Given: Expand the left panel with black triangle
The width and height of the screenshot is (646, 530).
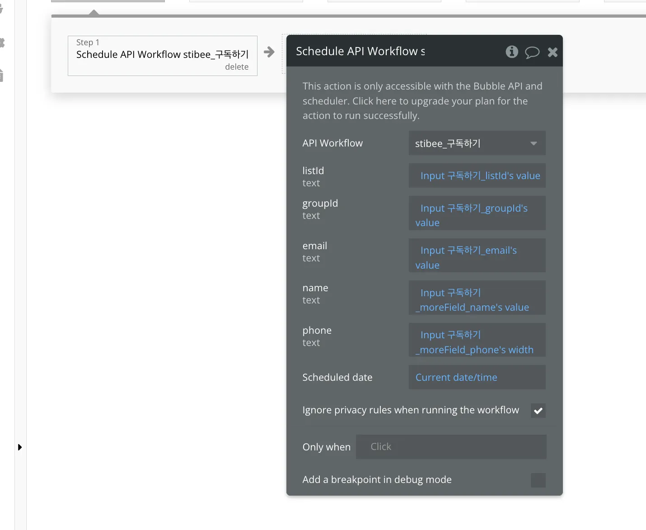Looking at the screenshot, I should pyautogui.click(x=19, y=447).
